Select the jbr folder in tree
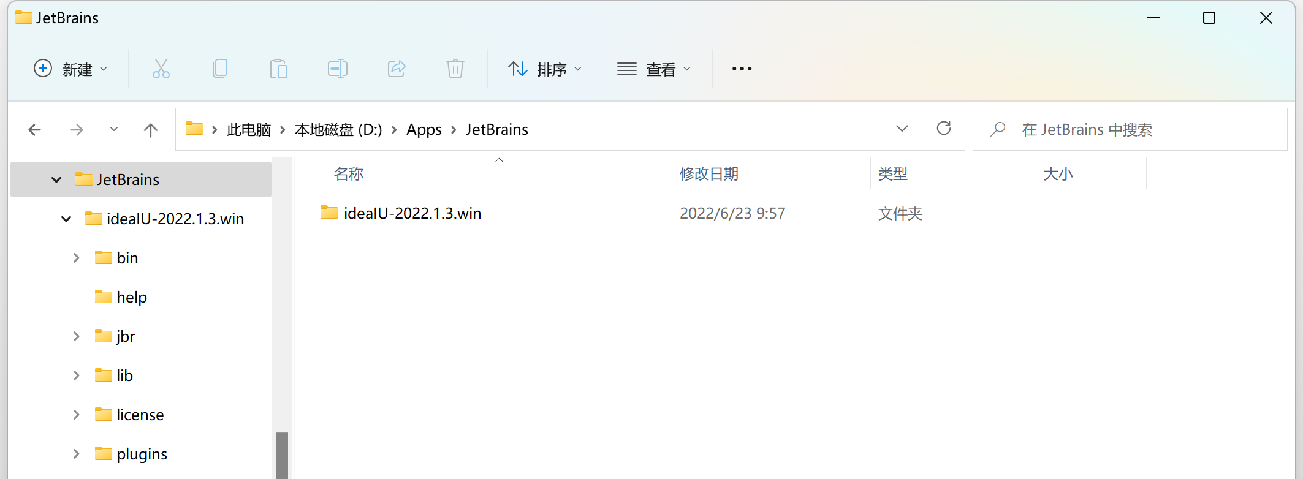 (115, 336)
